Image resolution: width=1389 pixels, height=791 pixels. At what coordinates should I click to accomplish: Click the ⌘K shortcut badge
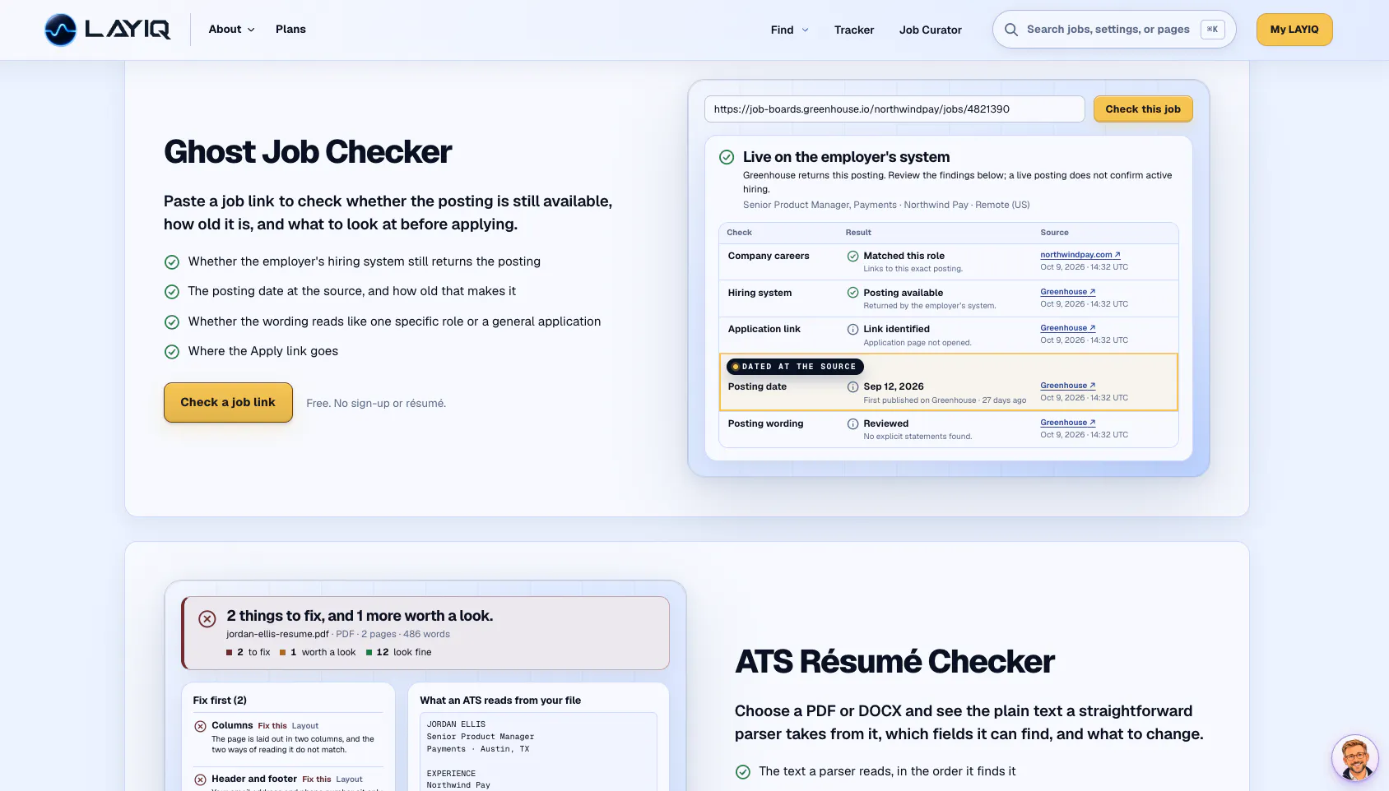click(1212, 30)
